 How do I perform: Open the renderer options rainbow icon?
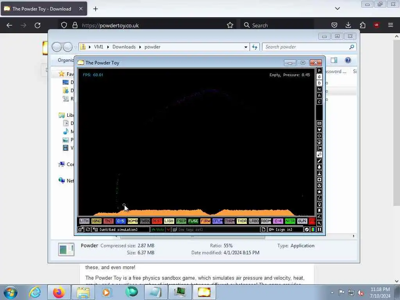[x=313, y=229]
